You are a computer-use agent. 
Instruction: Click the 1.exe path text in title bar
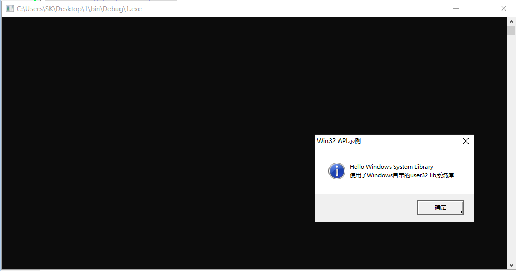pyautogui.click(x=79, y=9)
